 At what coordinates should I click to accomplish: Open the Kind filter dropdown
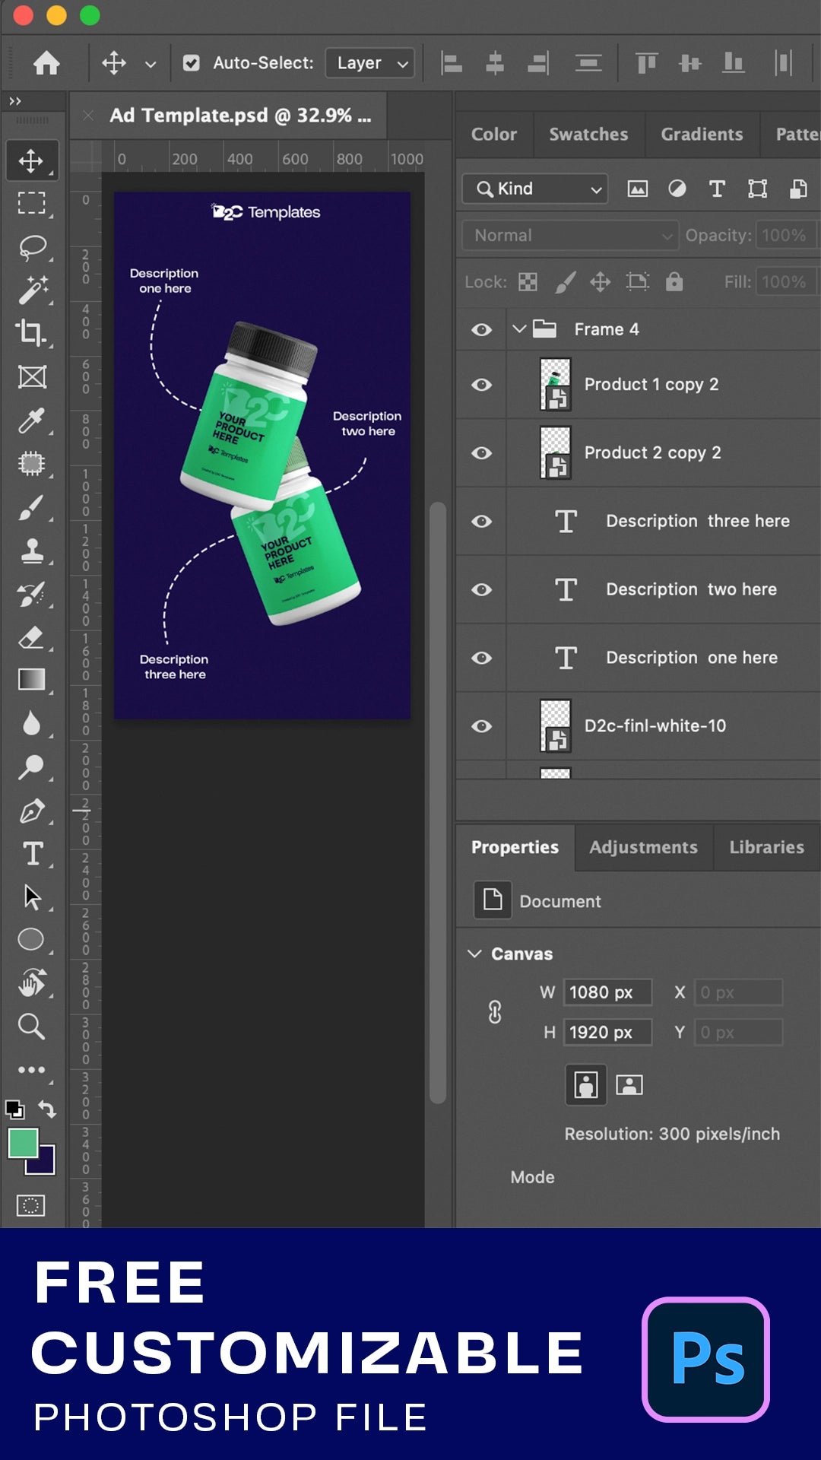pos(535,189)
